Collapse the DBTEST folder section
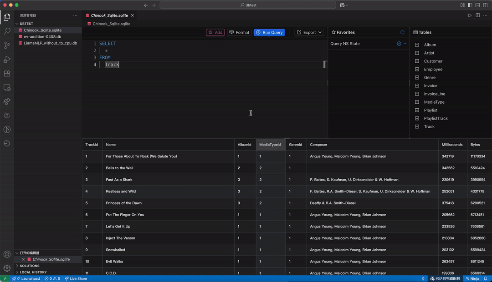This screenshot has height=282, width=492. (48, 24)
